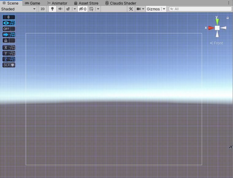Mute scene audio with the speaker icon
233x178 pixels.
click(x=60, y=9)
